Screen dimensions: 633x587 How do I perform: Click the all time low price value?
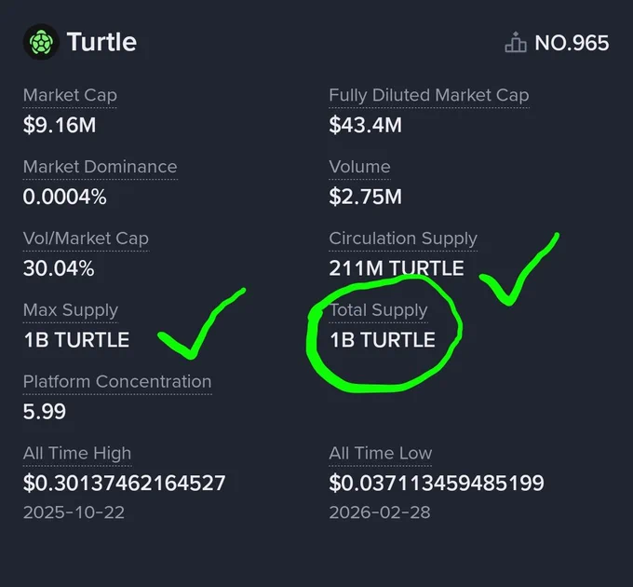tap(437, 484)
